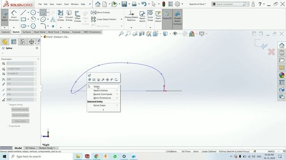Viewport: 286px width, 160px height.
Task: Click the Rapid Sketch tool
Action: [x=158, y=16]
